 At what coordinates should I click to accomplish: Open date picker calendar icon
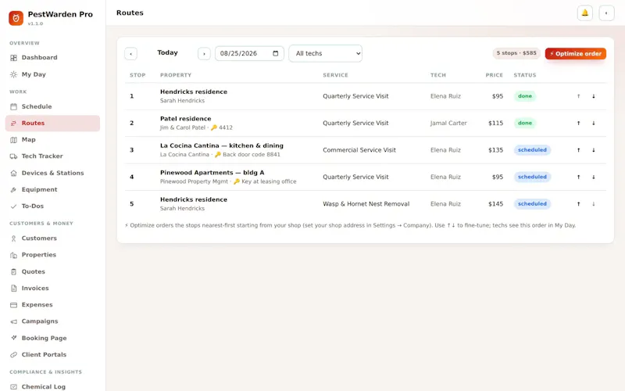276,53
